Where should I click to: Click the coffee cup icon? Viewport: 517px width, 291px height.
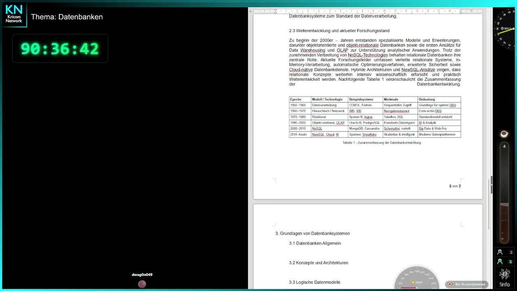click(504, 134)
